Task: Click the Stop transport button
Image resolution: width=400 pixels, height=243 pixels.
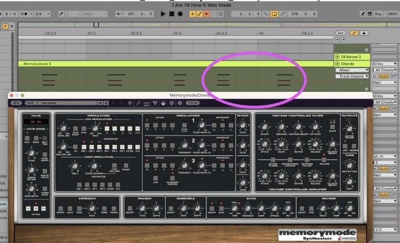Action: point(172,14)
